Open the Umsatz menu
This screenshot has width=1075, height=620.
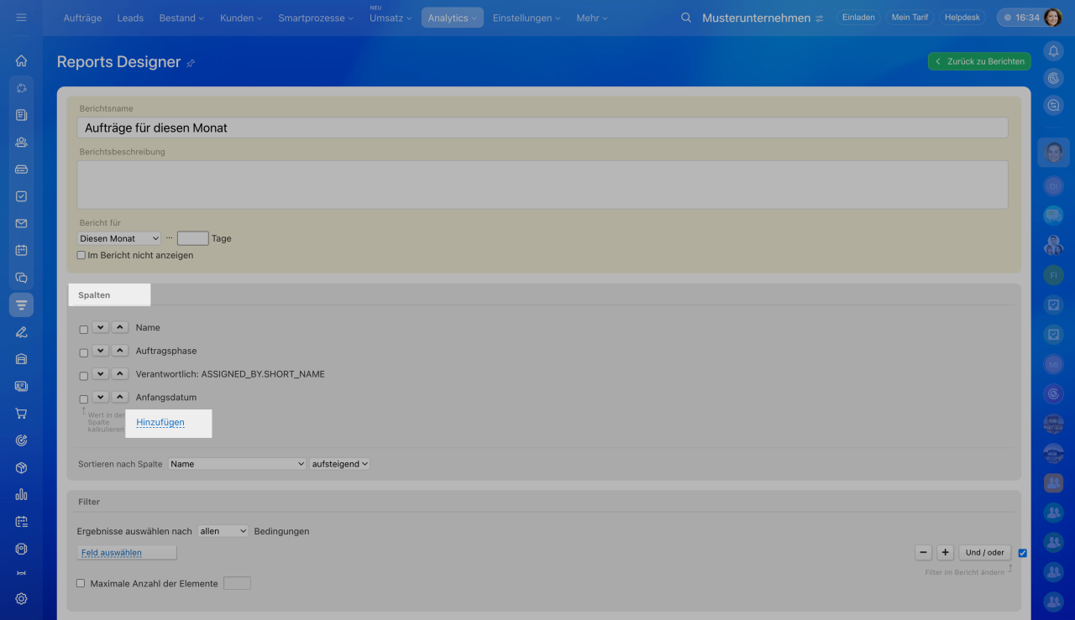click(391, 18)
